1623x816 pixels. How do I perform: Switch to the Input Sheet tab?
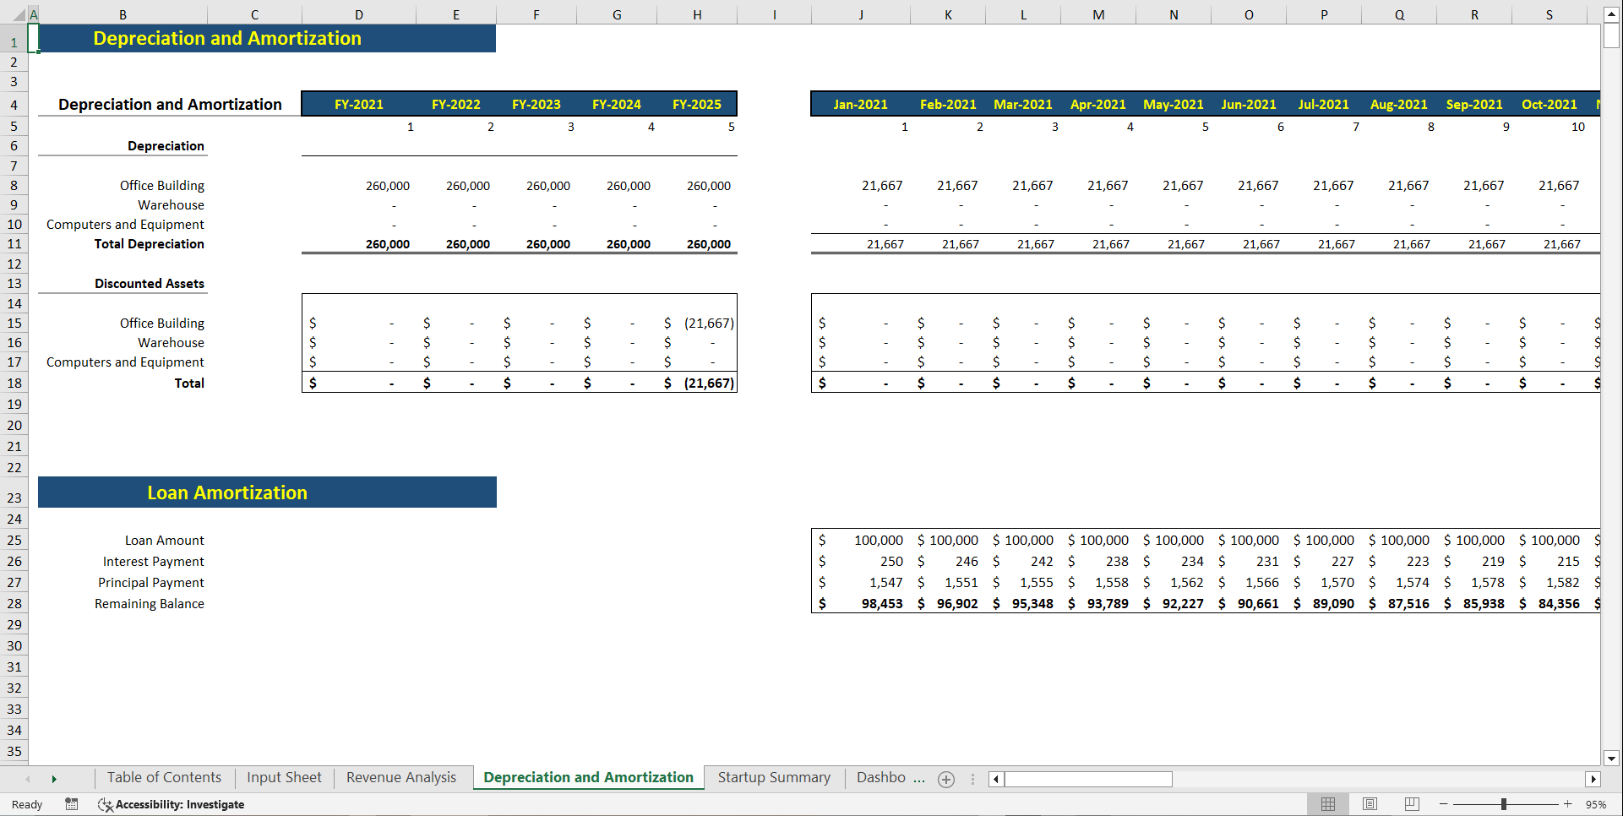click(284, 777)
